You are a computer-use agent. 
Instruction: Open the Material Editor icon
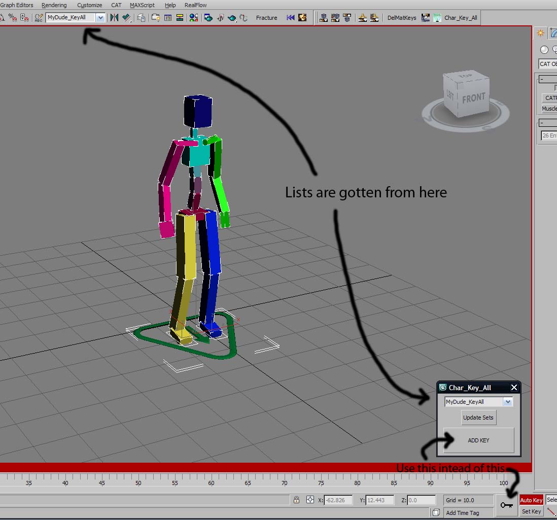coord(193,18)
